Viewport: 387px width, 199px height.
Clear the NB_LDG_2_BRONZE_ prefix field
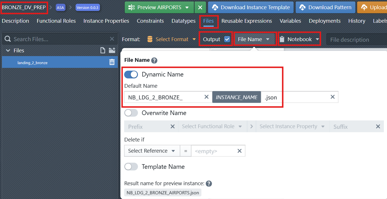tap(206, 97)
